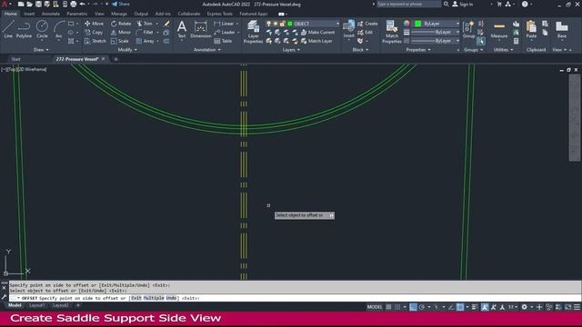Click the green OBJECT layer color swatch

pos(290,24)
